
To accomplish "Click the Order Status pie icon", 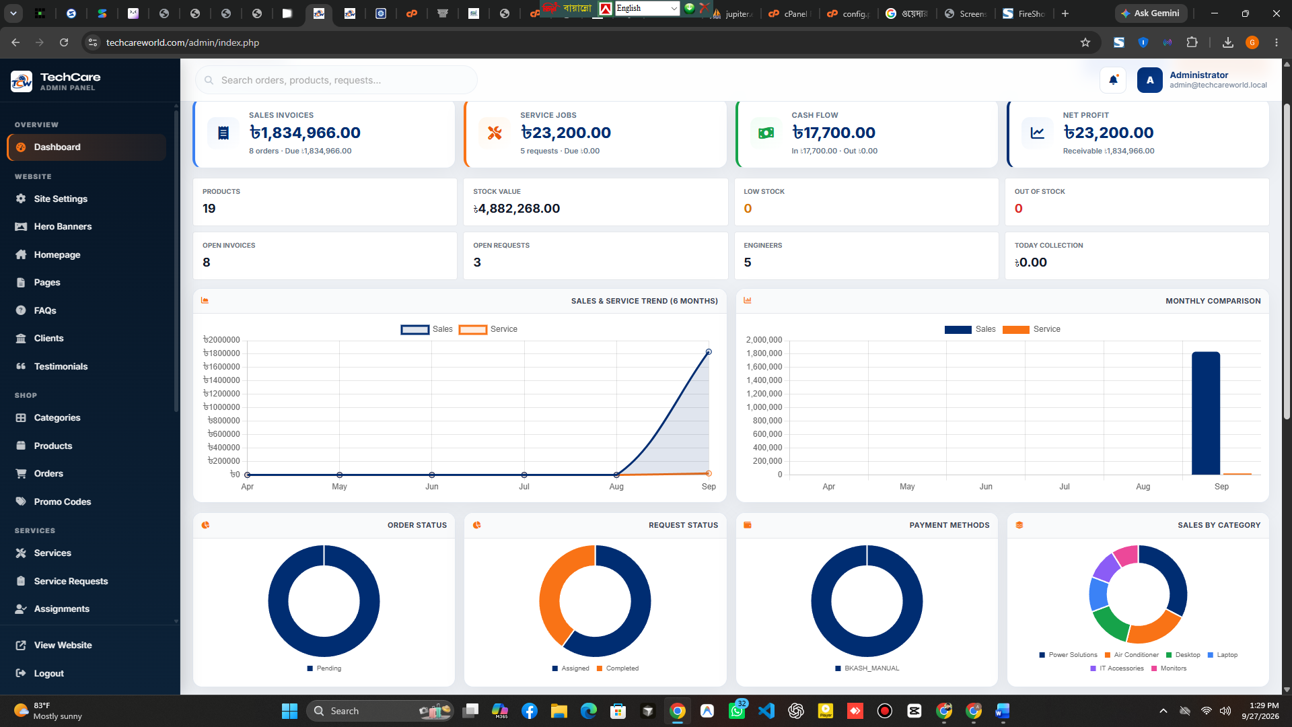I will [206, 525].
